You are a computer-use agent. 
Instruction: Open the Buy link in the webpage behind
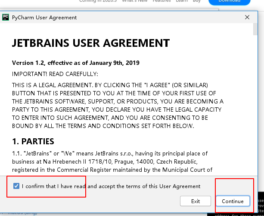pos(197,1)
